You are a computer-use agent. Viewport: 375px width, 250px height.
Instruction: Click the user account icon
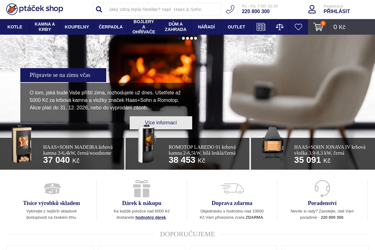[x=312, y=9]
